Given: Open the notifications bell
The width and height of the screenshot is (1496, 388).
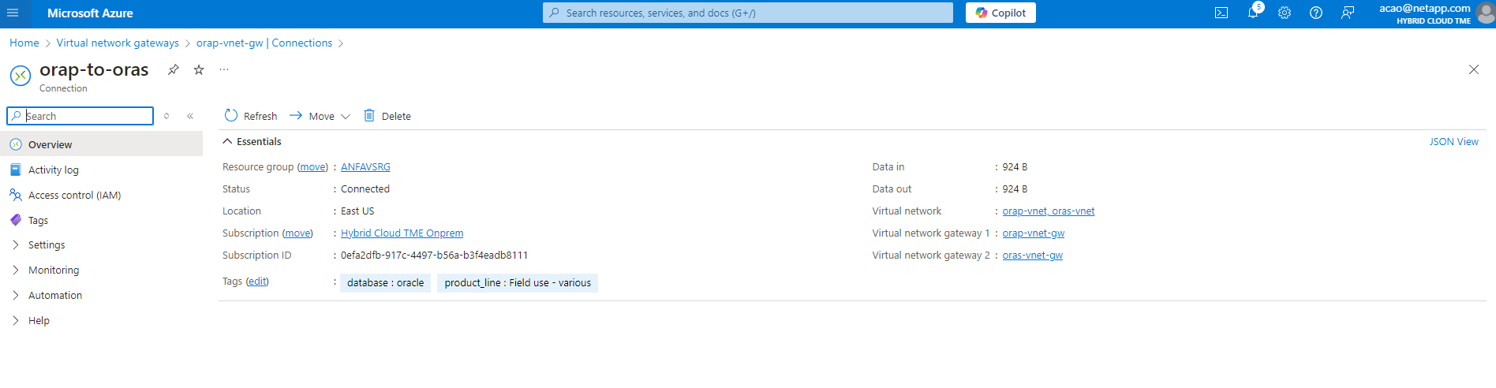Looking at the screenshot, I should point(1253,13).
